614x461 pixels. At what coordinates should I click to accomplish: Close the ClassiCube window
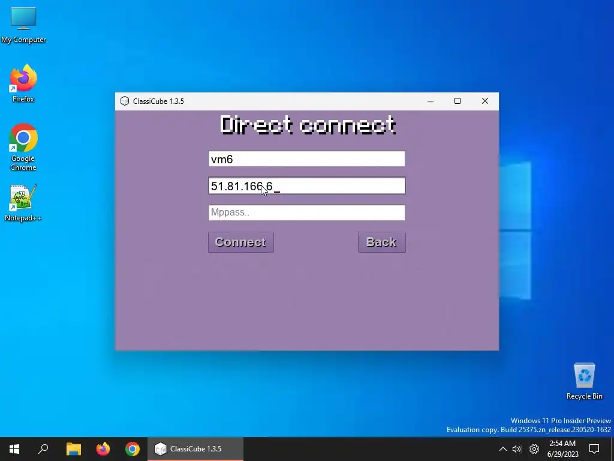pos(484,101)
